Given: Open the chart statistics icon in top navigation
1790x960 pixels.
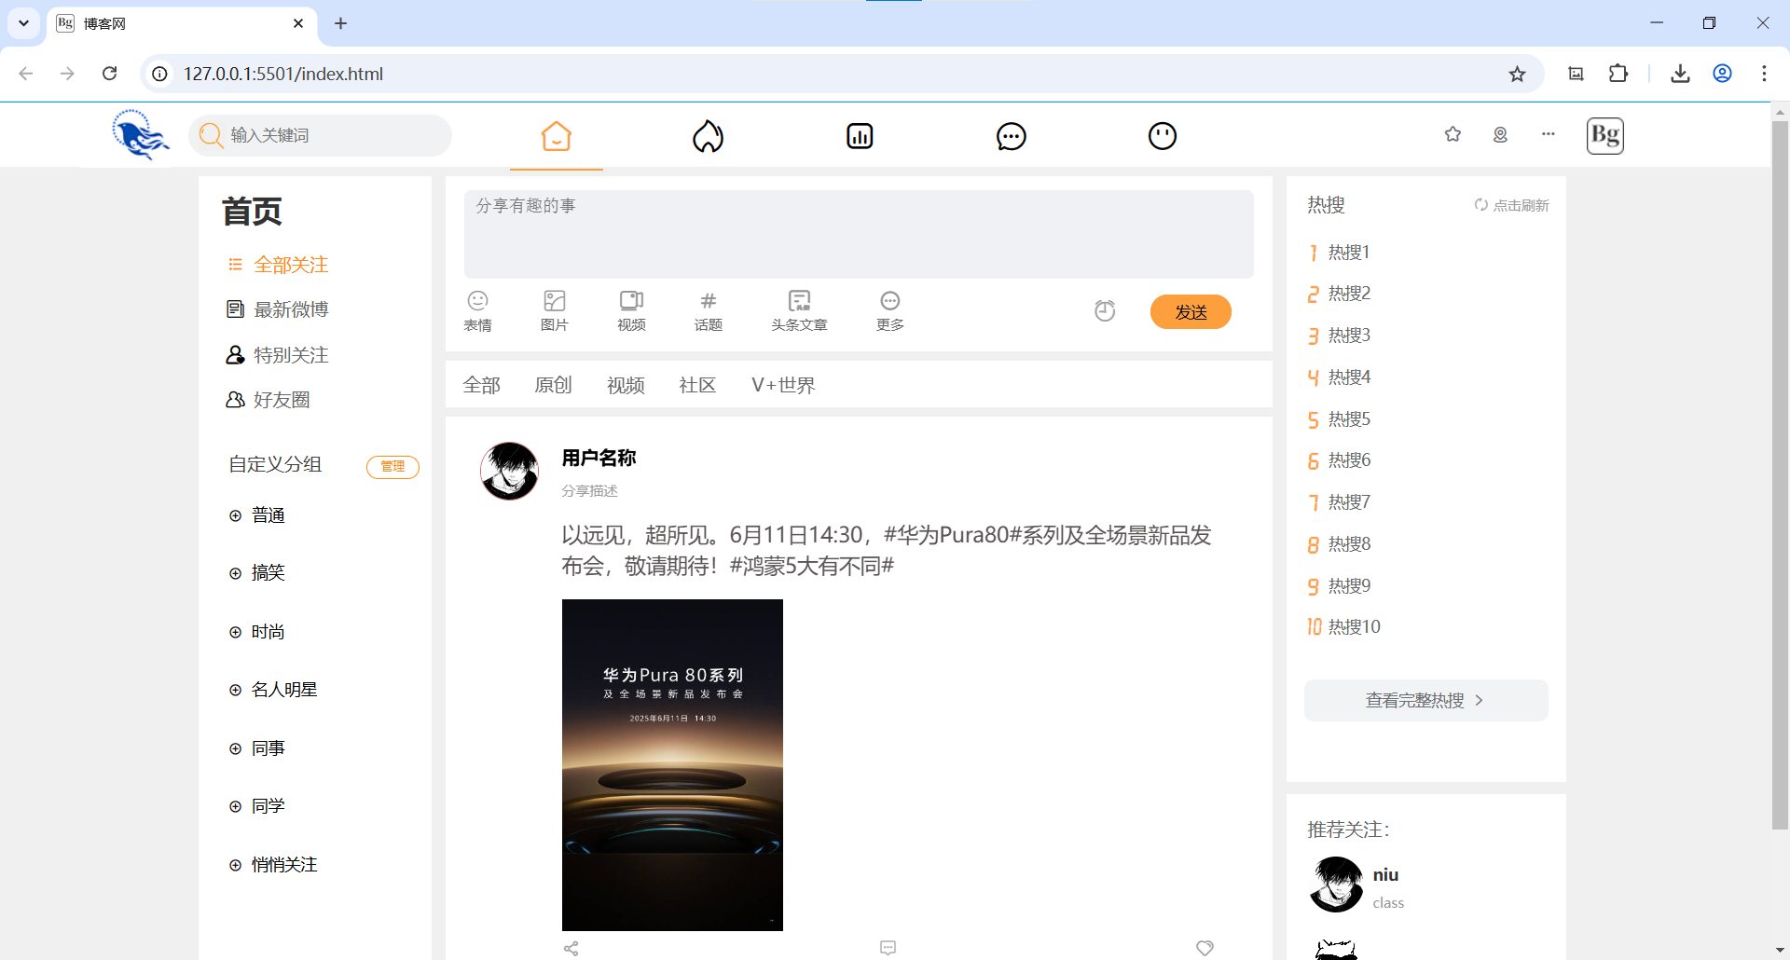Looking at the screenshot, I should click(x=860, y=135).
